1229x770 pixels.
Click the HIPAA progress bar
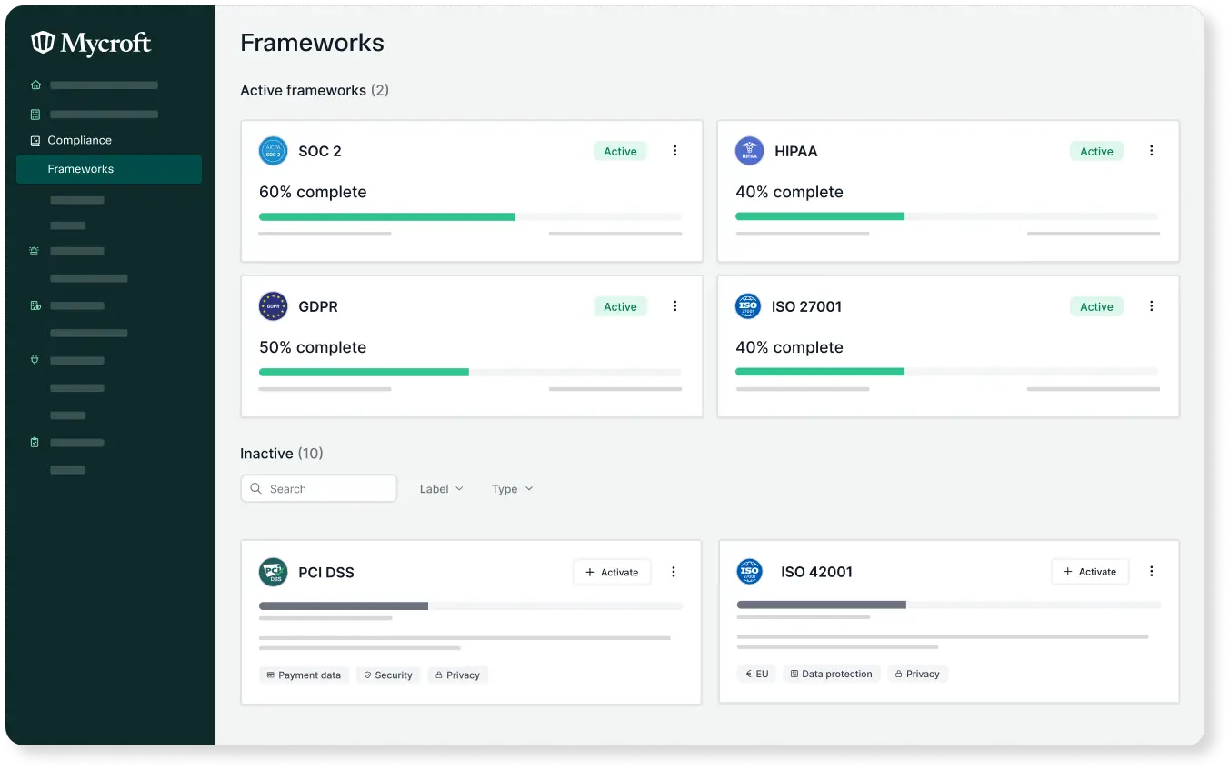pyautogui.click(x=947, y=216)
